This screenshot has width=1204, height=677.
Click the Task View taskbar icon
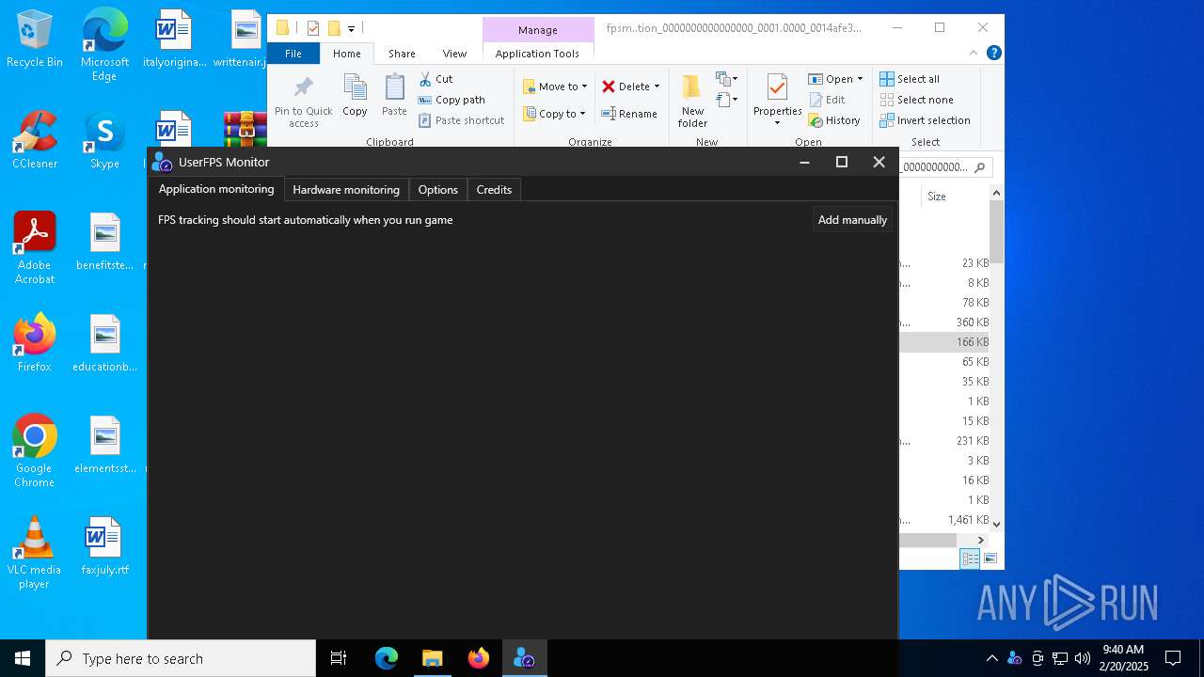click(x=339, y=658)
